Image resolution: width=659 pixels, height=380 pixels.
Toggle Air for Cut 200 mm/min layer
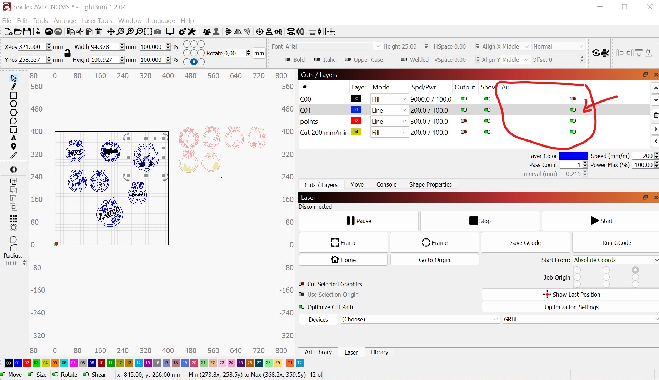573,132
